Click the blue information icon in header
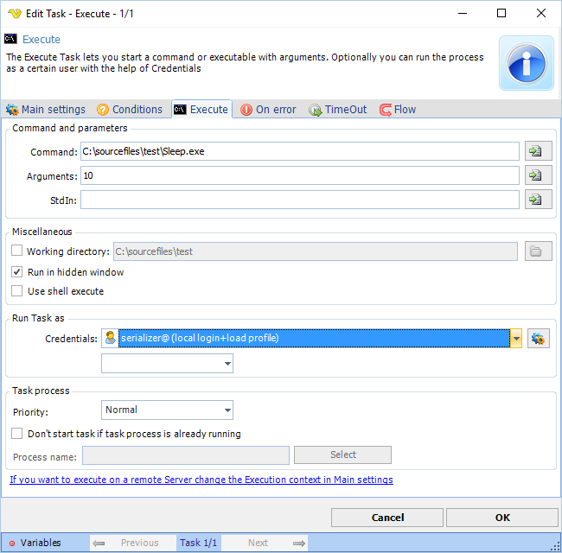The width and height of the screenshot is (562, 553). pyautogui.click(x=527, y=63)
